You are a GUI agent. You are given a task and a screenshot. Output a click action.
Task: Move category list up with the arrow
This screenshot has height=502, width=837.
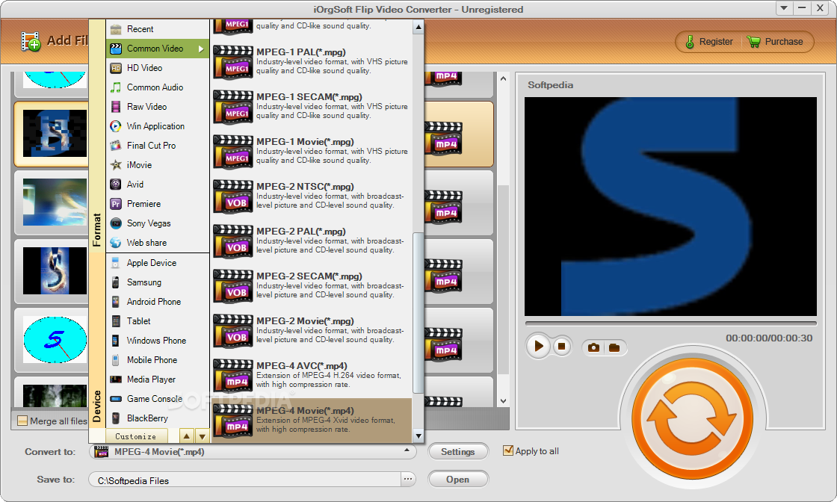click(x=186, y=436)
